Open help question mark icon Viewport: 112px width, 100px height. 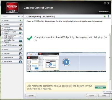108,16
